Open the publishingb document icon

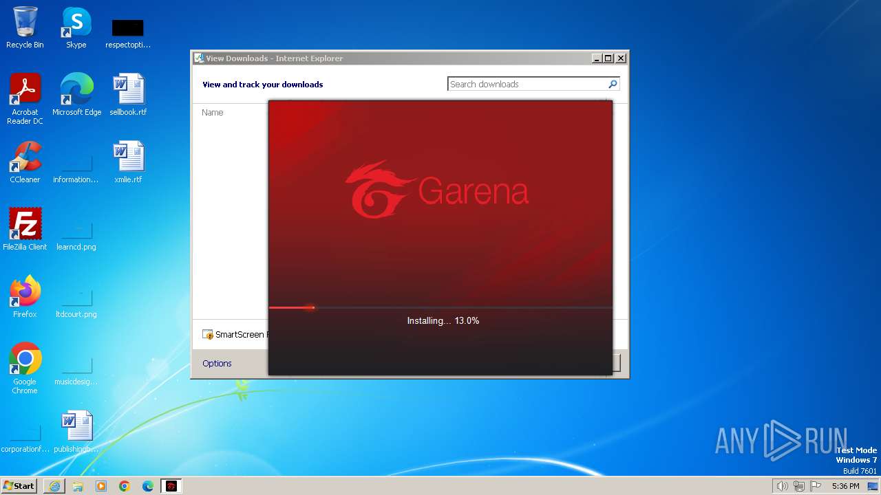point(76,432)
